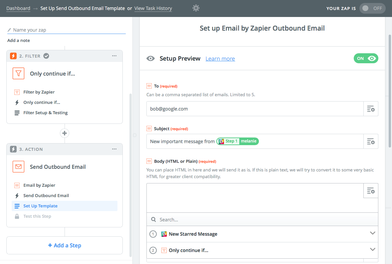Click Add a Step button
The height and width of the screenshot is (264, 392).
(x=65, y=245)
